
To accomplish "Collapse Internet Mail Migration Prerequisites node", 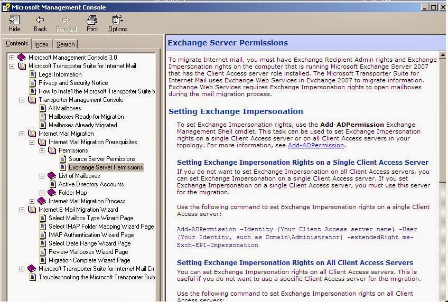I will coord(32,142).
